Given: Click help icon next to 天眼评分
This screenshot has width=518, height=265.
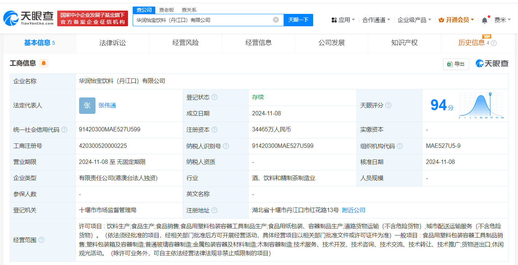Looking at the screenshot, I should tap(388, 105).
